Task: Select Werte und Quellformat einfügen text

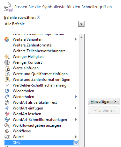Action: tap(40, 74)
